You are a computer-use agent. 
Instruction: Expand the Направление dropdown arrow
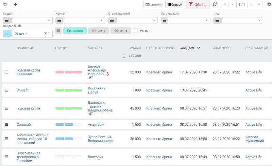click(x=49, y=33)
